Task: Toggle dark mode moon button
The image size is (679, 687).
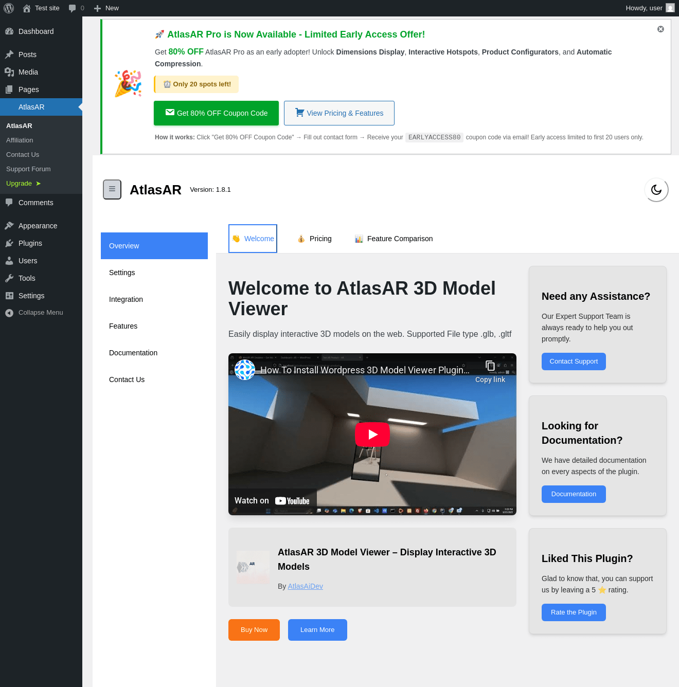Action: (x=656, y=190)
